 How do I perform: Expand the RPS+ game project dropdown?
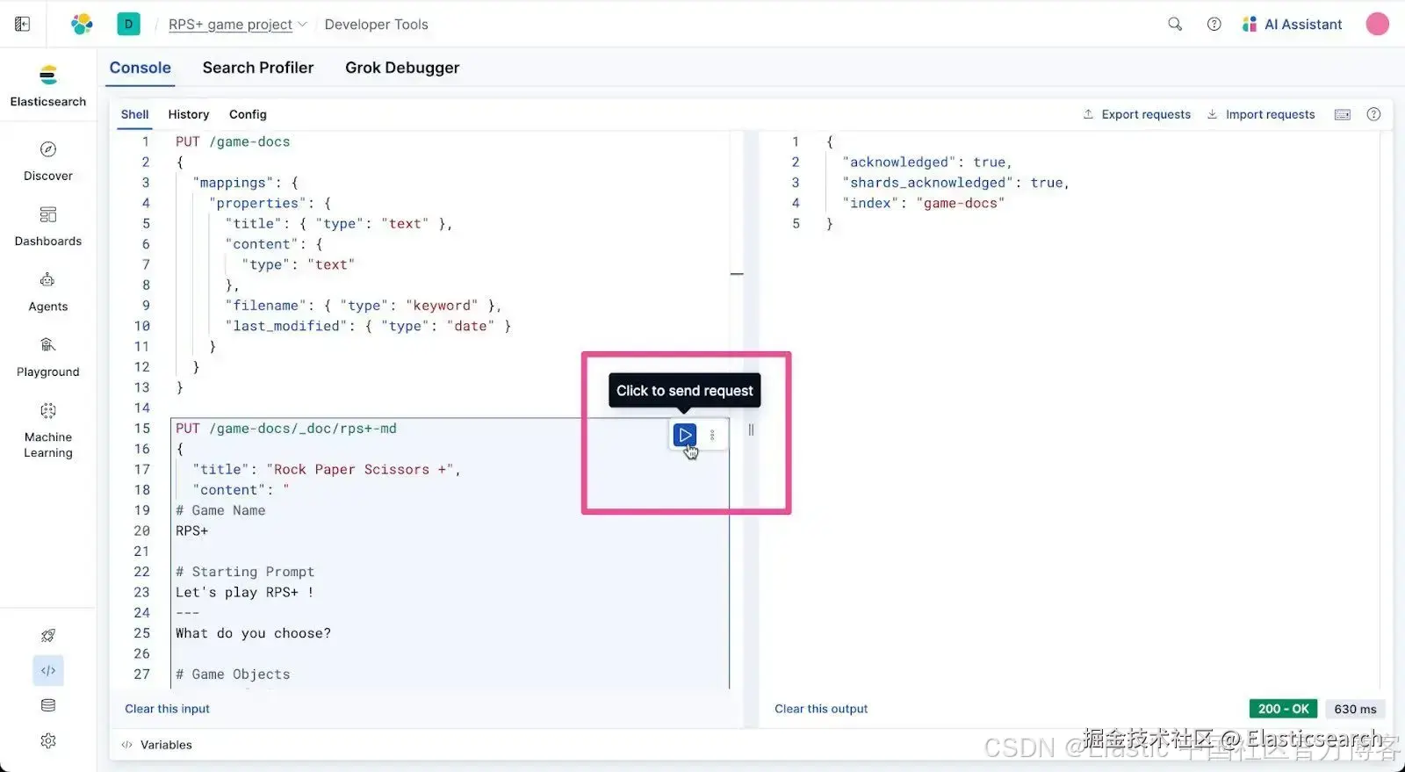pyautogui.click(x=238, y=25)
